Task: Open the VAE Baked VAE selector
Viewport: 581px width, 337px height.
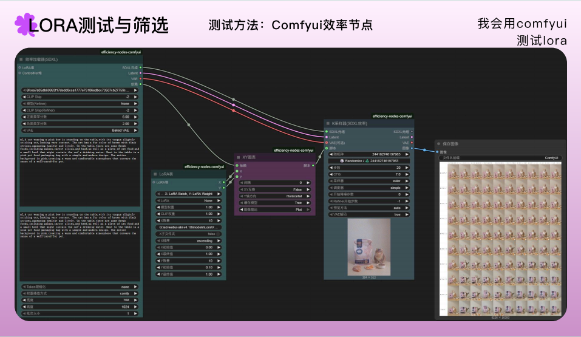Action: (79, 130)
